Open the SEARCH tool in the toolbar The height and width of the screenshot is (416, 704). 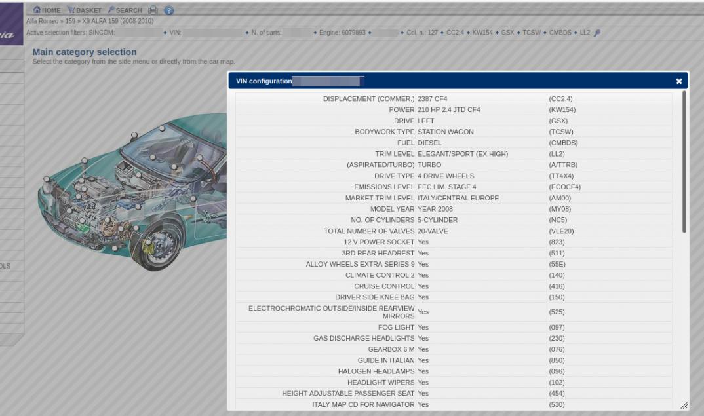125,10
